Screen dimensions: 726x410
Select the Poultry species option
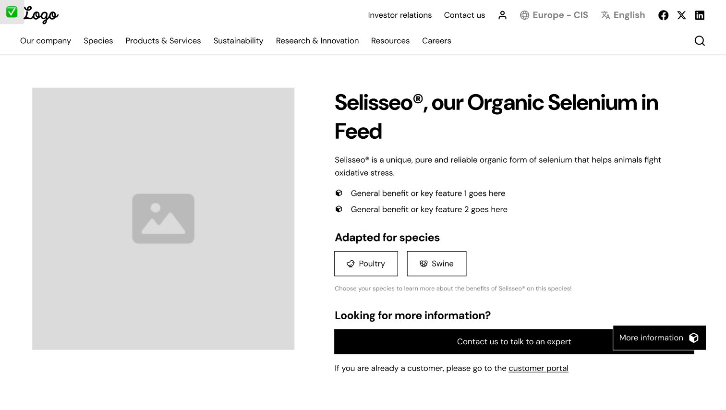click(366, 264)
